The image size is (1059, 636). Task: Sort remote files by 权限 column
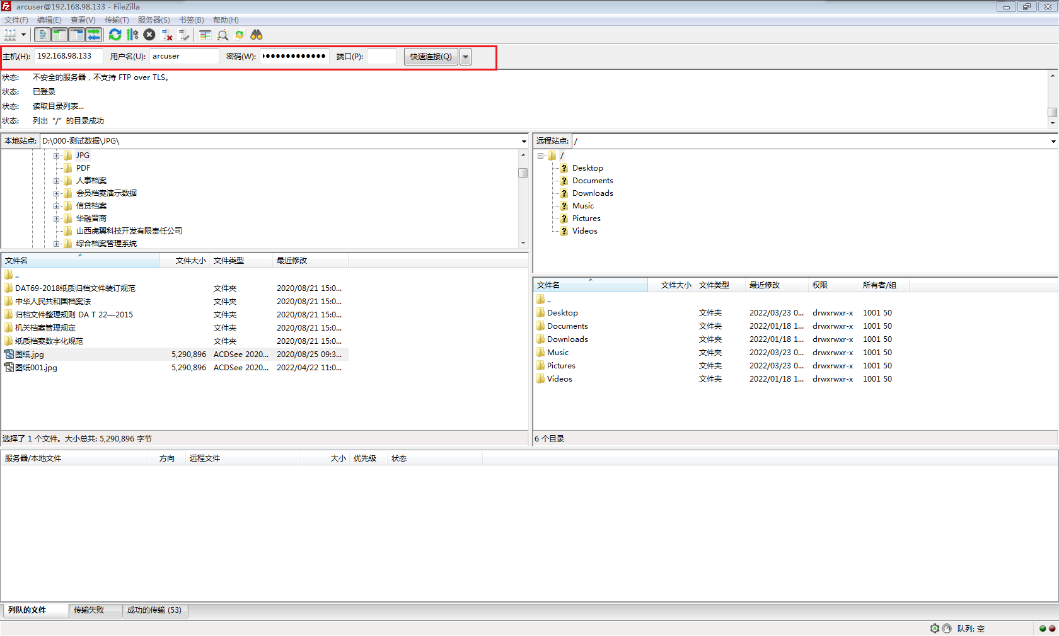(833, 285)
